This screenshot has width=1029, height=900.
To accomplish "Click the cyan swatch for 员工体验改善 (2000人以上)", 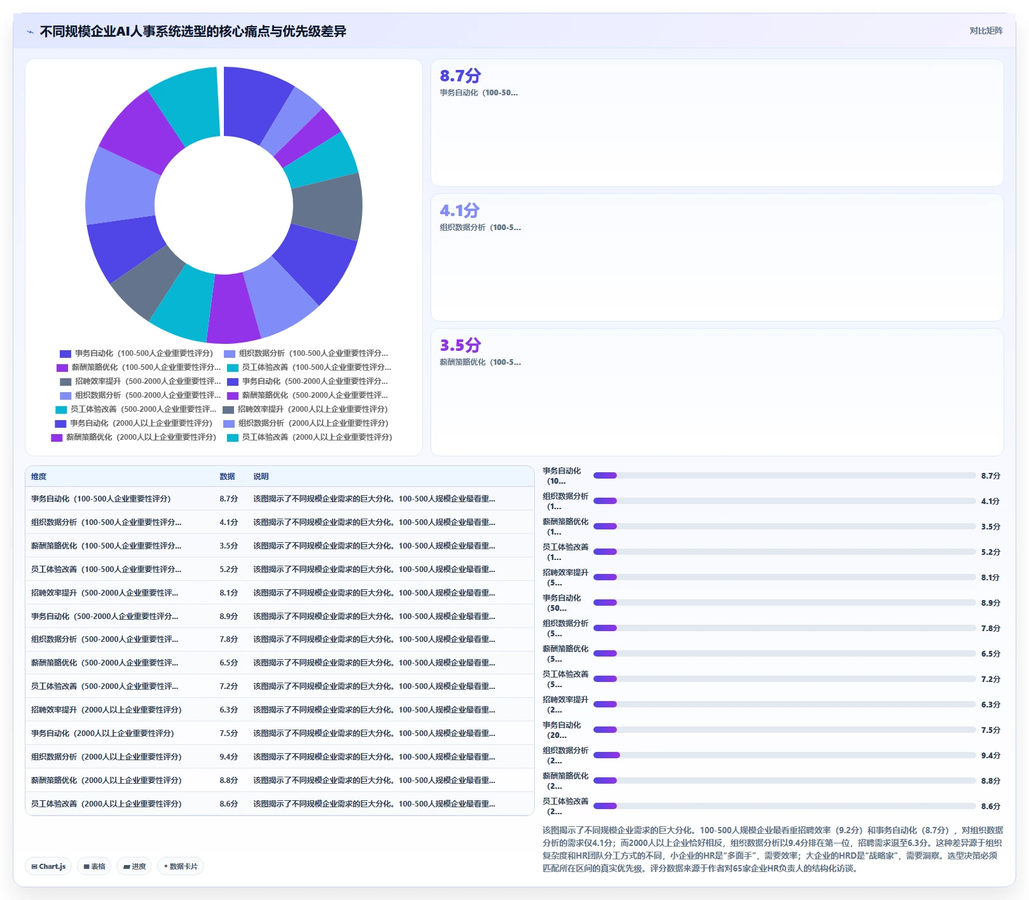I will coord(233,437).
